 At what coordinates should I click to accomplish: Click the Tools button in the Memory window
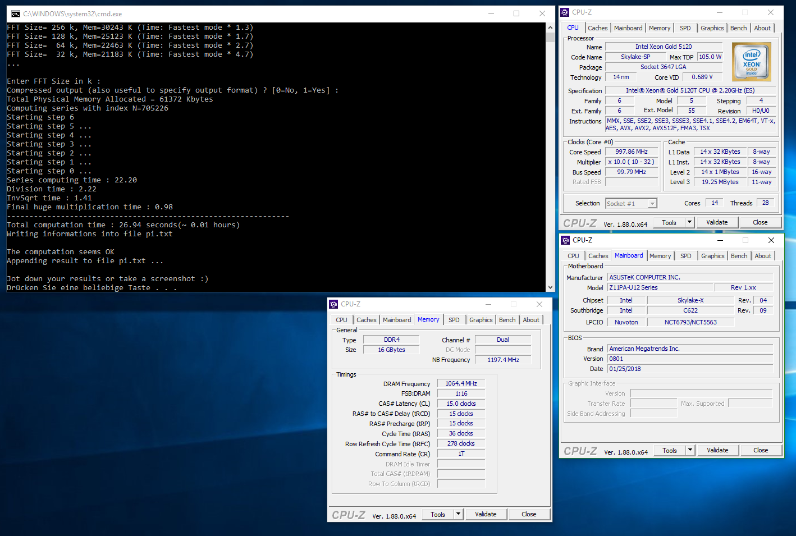(438, 514)
